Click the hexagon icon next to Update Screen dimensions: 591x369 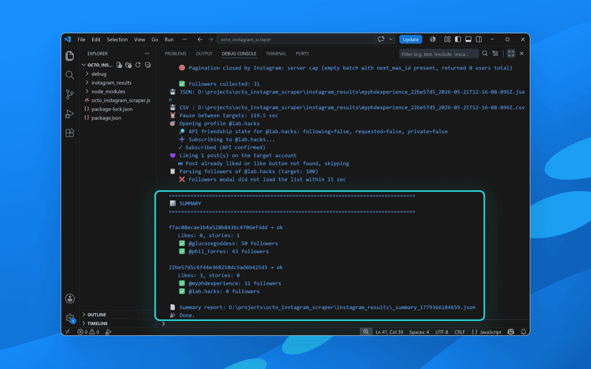tap(433, 39)
